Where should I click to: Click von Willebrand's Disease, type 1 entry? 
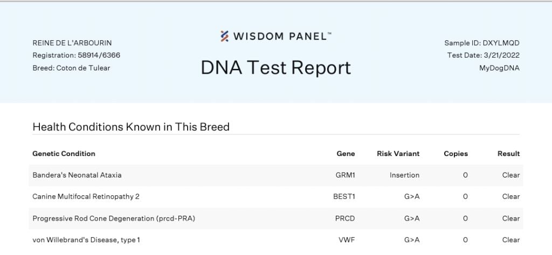pos(86,240)
